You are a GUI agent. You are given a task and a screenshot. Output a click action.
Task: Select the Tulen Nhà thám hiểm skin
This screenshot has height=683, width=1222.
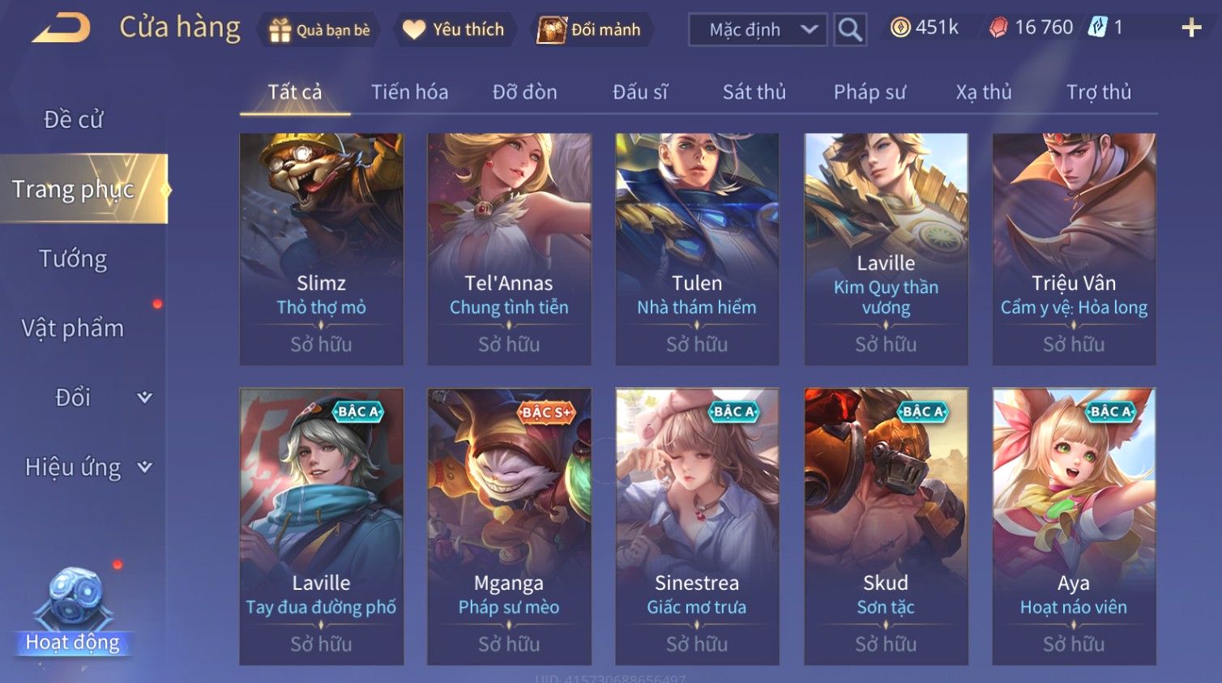697,249
